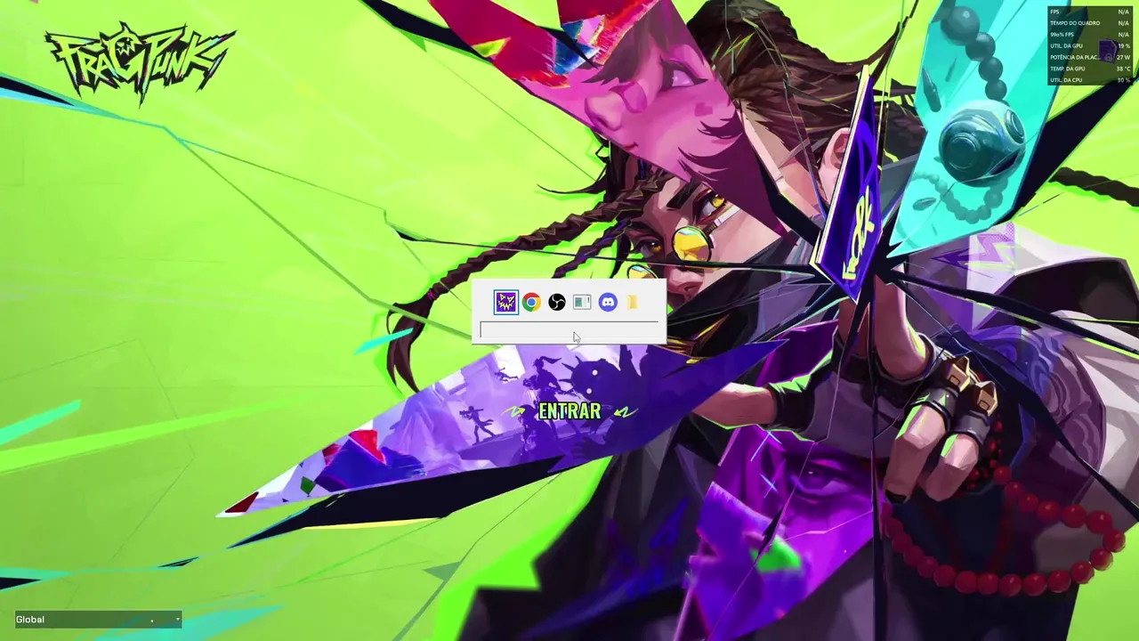Click the POTÊNCIA DA PLAC... label

1074,57
